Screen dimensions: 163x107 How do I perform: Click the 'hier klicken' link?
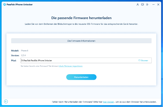pos(108,102)
